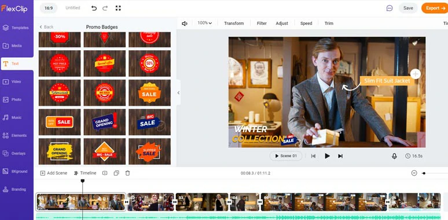This screenshot has height=220, width=448.
Task: Open the Filter menu item
Action: coord(262,23)
